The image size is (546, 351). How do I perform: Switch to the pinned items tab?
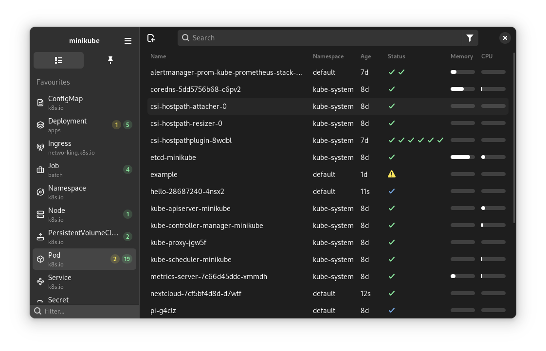[x=110, y=60]
